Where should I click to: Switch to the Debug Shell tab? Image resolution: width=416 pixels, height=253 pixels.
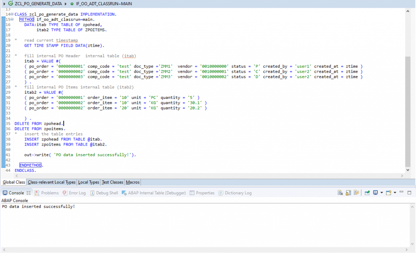(x=104, y=193)
